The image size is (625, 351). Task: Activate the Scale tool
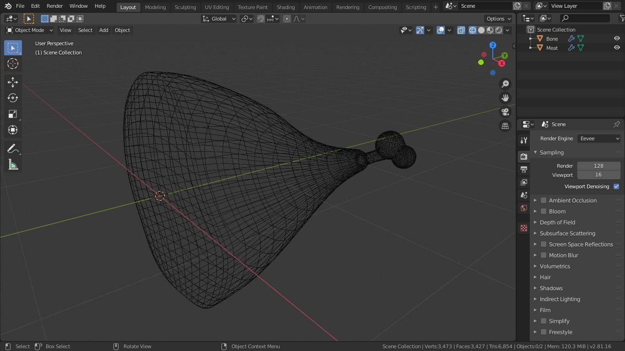tap(13, 114)
